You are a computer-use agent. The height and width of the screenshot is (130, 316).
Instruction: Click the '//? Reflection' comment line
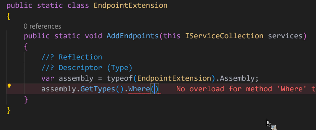[72, 57]
